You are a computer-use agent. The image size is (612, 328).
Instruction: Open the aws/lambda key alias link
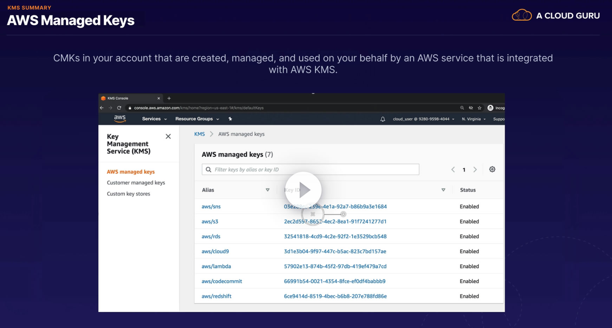pos(216,266)
